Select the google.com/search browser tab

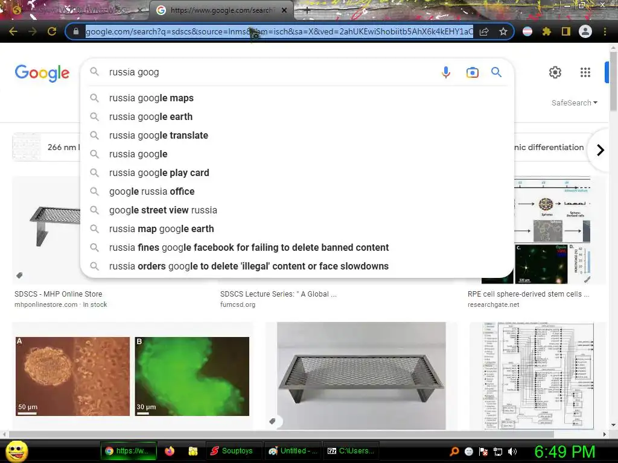pos(221,10)
